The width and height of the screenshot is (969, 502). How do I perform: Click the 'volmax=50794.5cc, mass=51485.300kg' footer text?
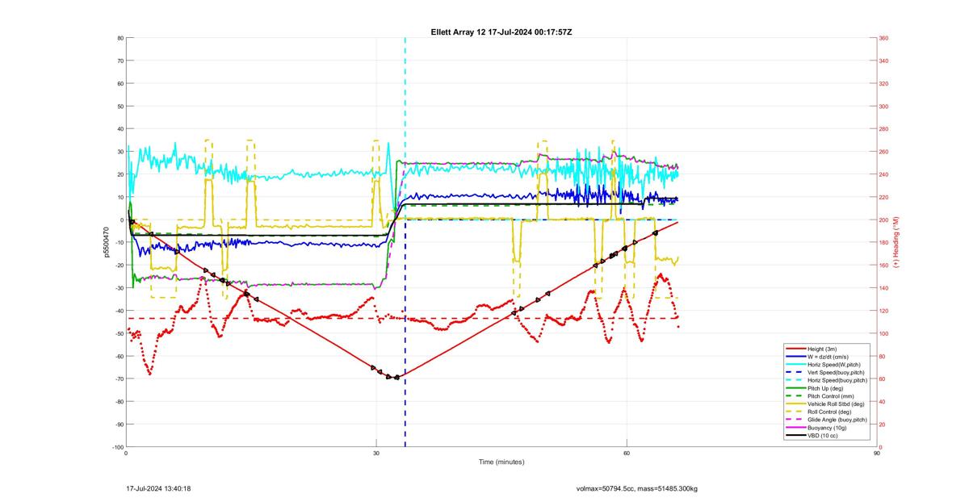click(x=638, y=488)
